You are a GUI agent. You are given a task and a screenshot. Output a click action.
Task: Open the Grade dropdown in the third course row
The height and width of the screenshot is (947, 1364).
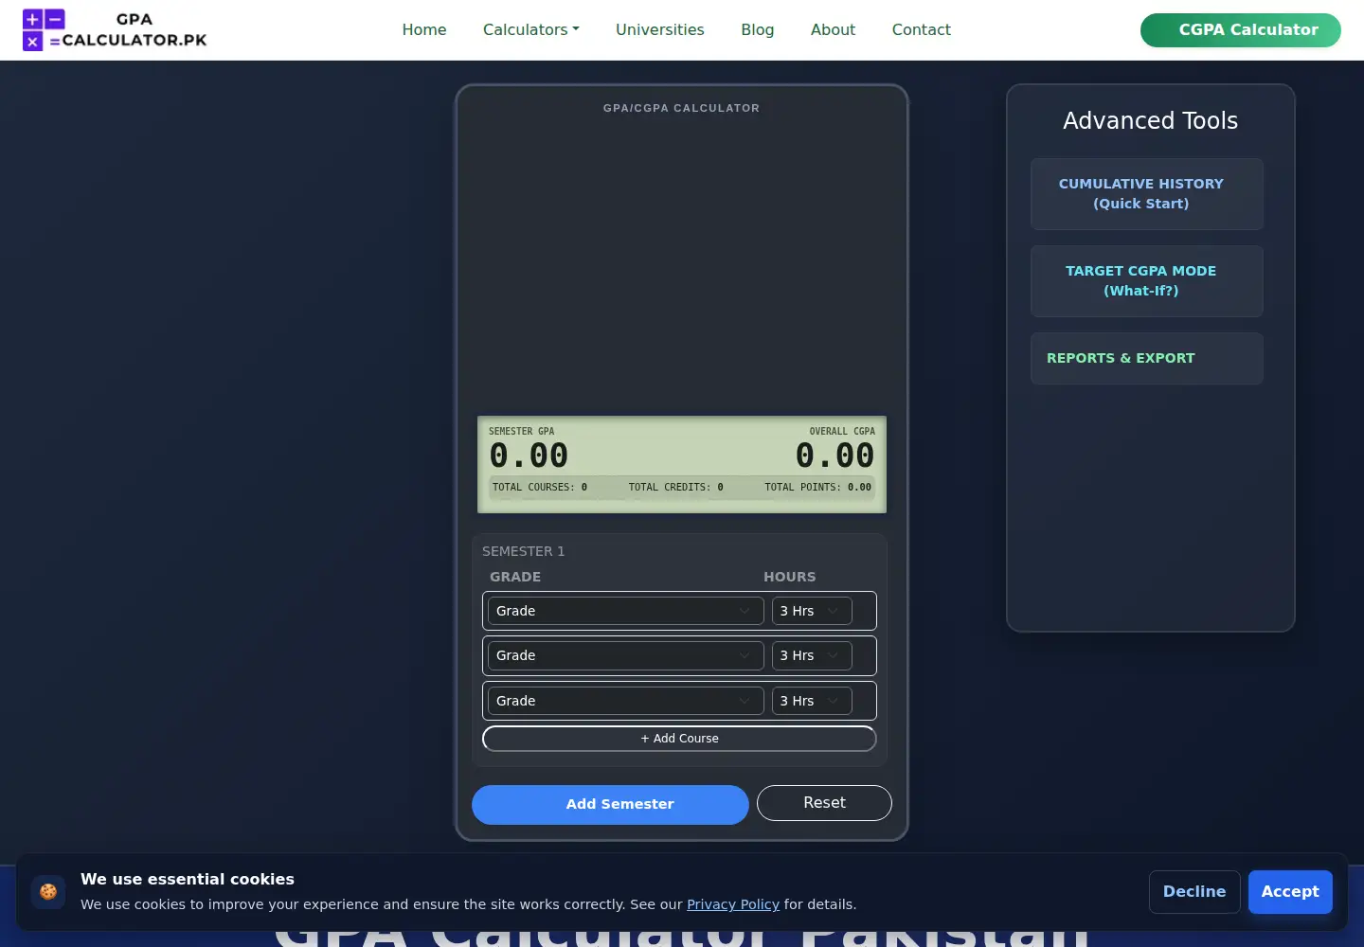(x=626, y=701)
